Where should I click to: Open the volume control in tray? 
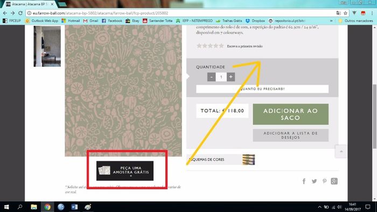[339, 207]
